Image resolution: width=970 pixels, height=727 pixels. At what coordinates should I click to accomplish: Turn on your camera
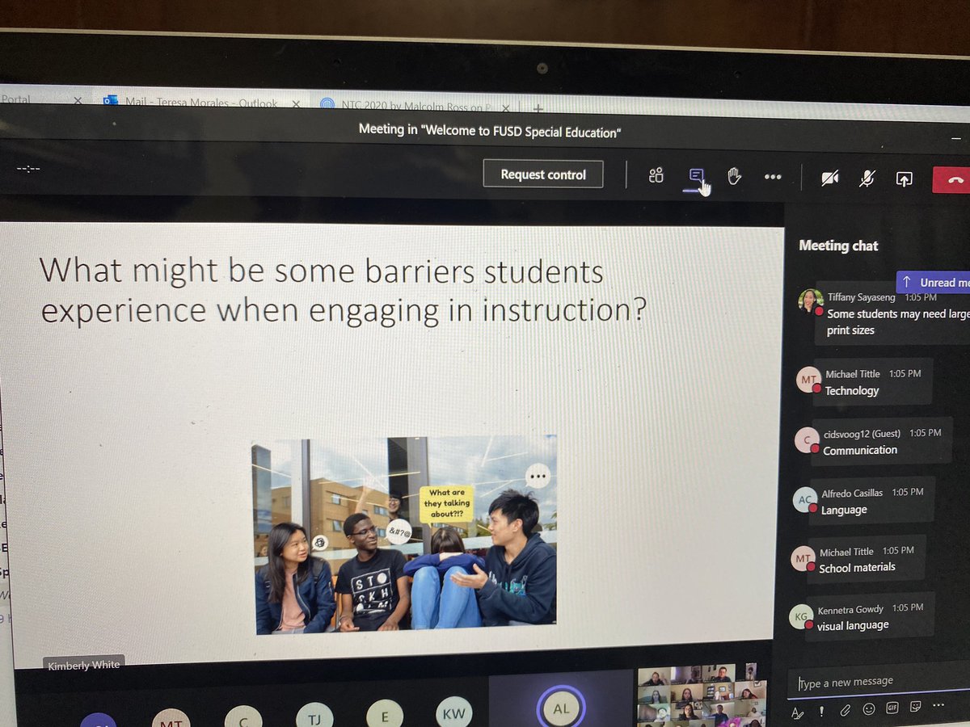click(x=829, y=179)
